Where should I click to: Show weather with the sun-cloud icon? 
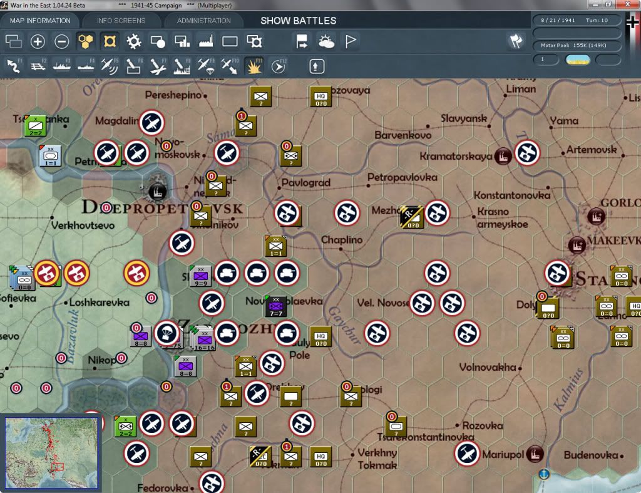326,41
